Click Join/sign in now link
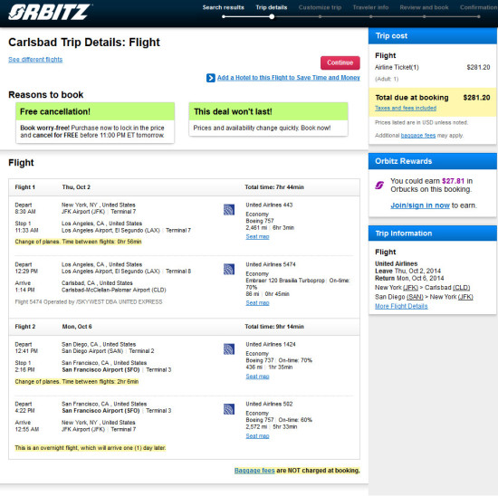 point(420,205)
